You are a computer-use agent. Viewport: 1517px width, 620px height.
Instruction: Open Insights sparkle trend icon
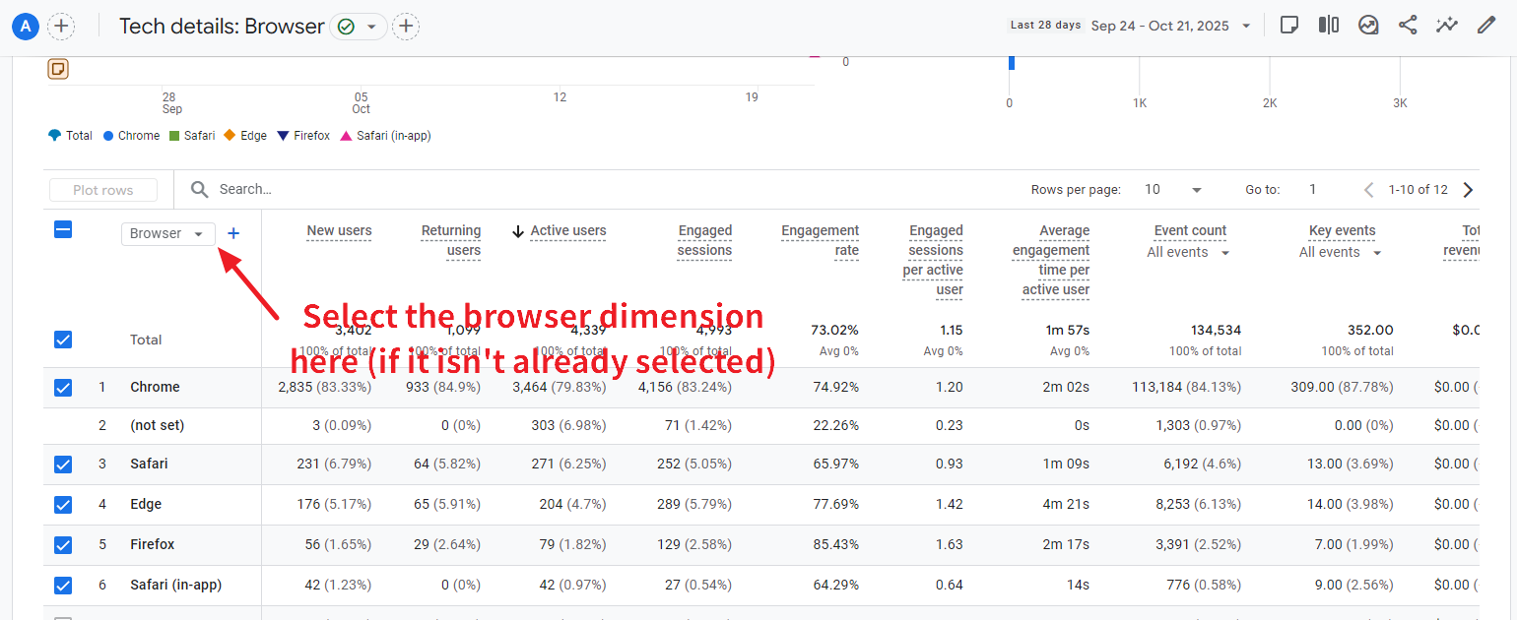pos(1446,26)
